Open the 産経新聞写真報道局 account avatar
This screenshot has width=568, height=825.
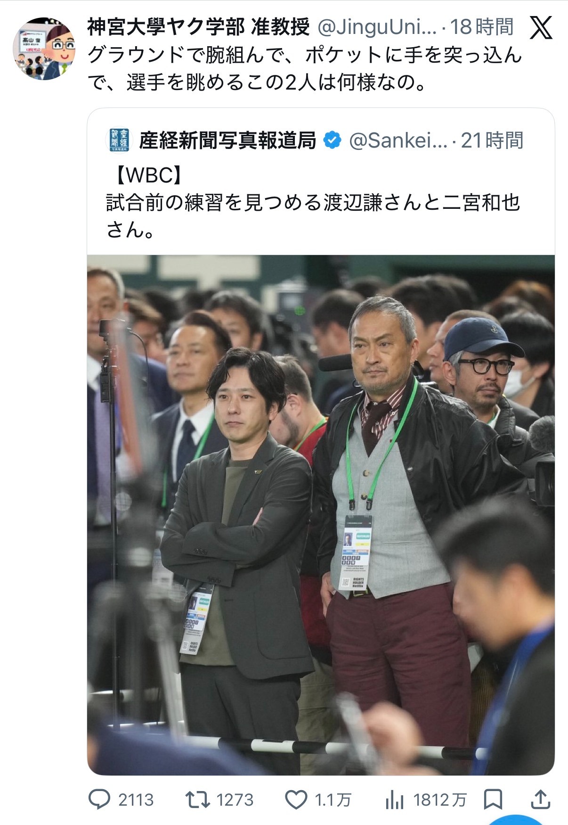pyautogui.click(x=119, y=140)
